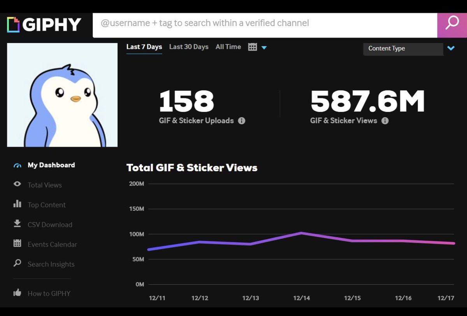Screen dimensions: 467x316
Task: Click the 150M y-axis label
Action: tap(137, 209)
